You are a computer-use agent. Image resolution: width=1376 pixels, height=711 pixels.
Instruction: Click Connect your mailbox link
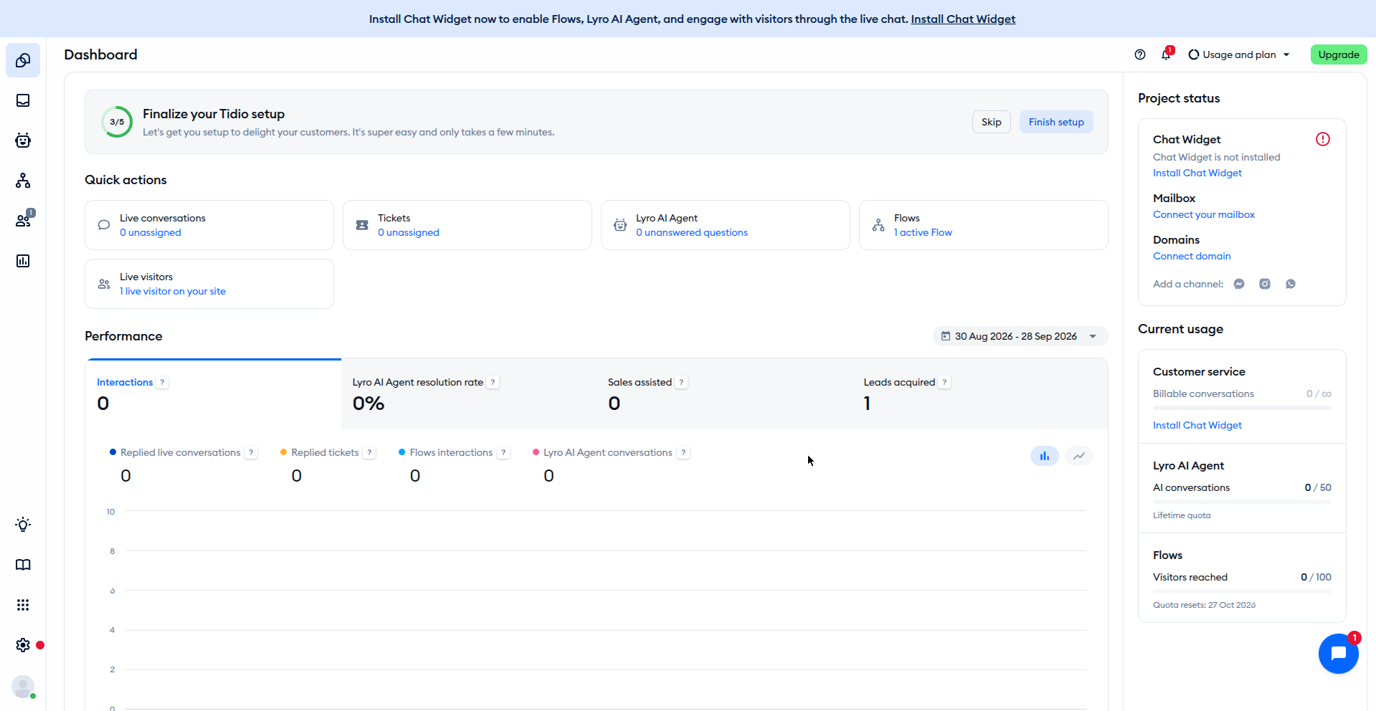1204,214
